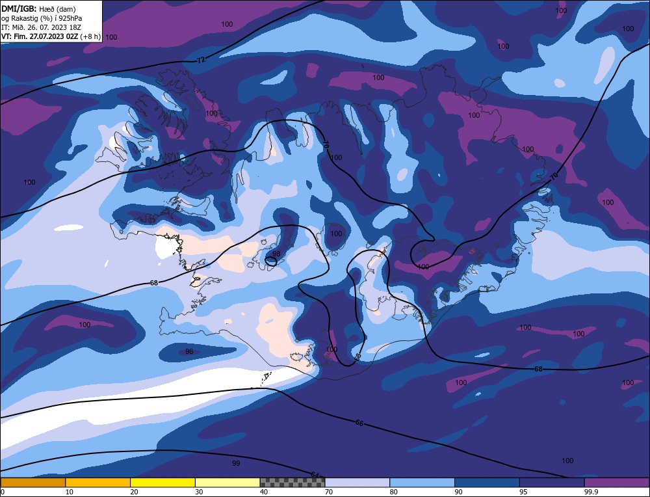Image resolution: width=650 pixels, height=497 pixels.
Task: Click the purple 99.9+ legend swatch
Action: coord(617,482)
